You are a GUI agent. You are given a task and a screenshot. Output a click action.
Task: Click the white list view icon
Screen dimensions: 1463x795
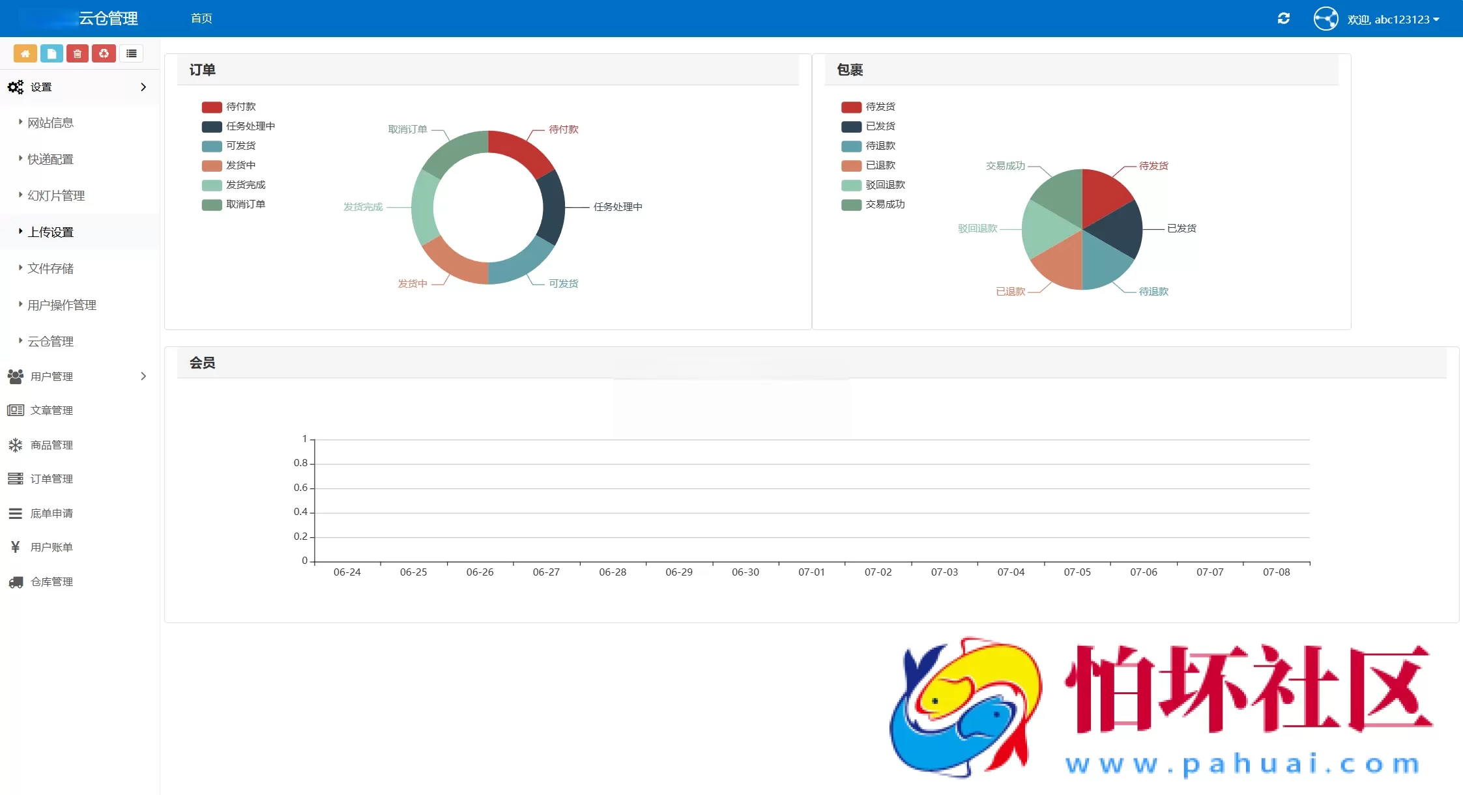[x=131, y=53]
